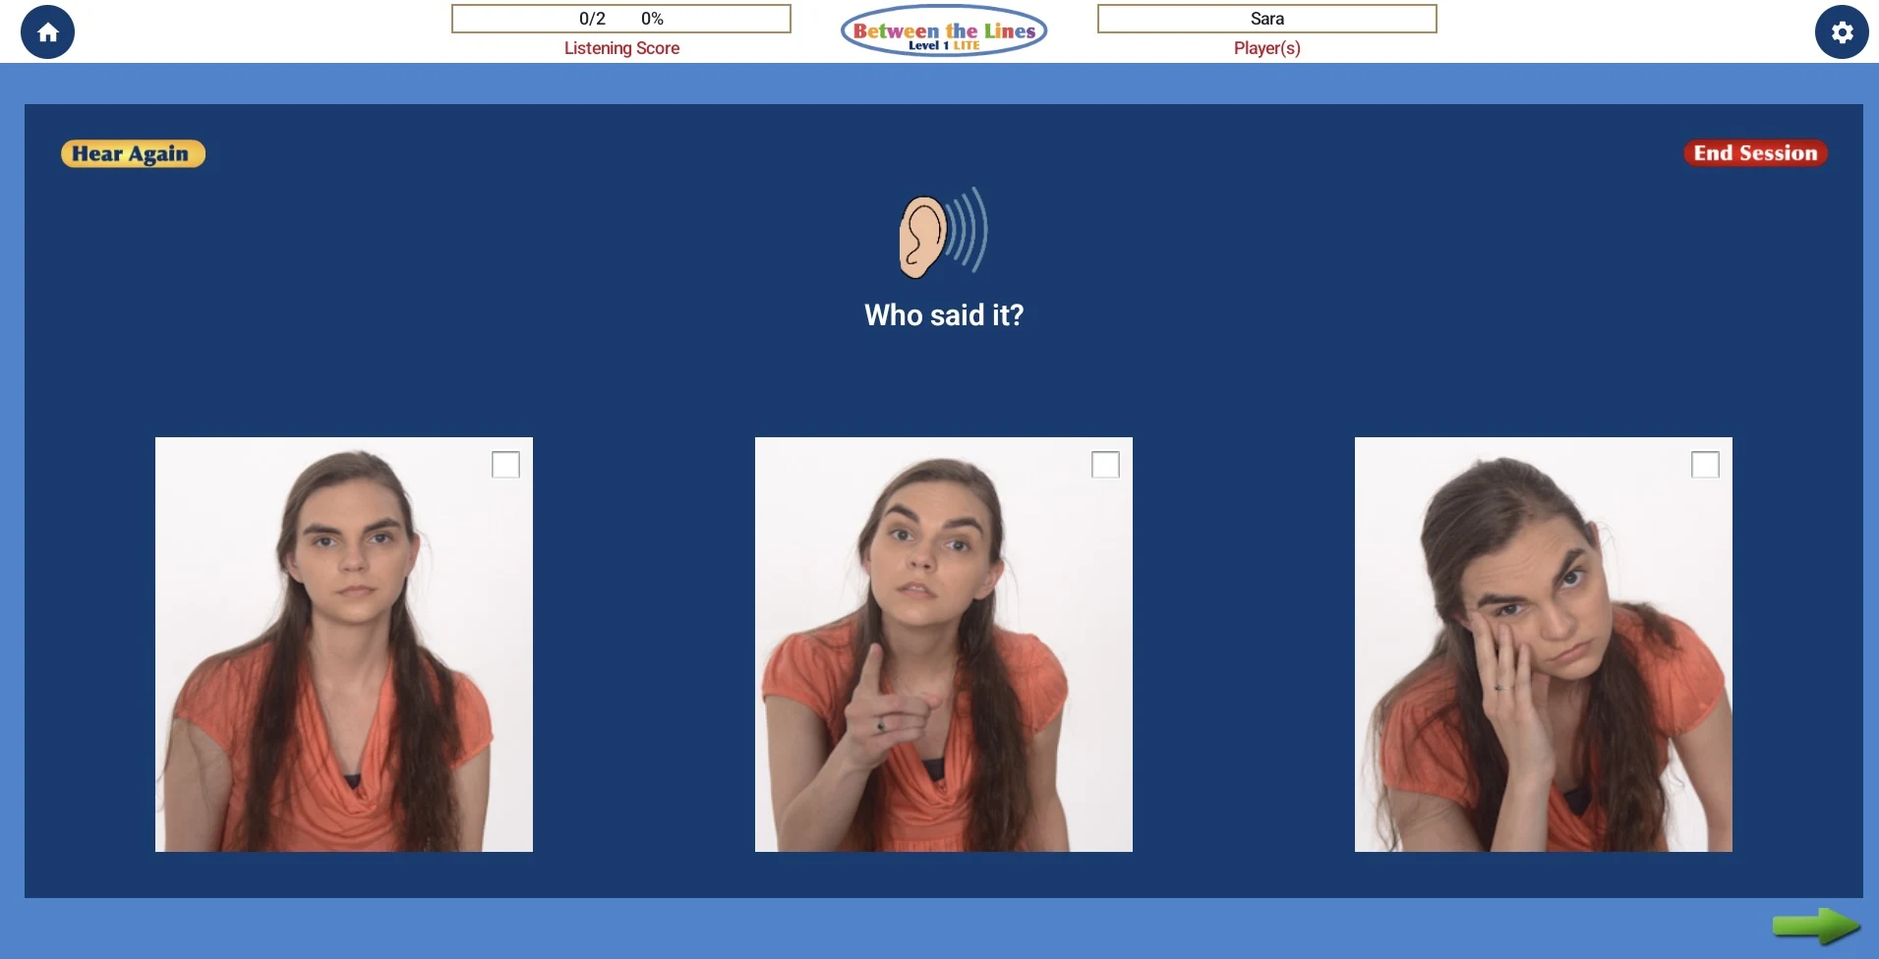Select the pointing woman photo

pyautogui.click(x=944, y=645)
